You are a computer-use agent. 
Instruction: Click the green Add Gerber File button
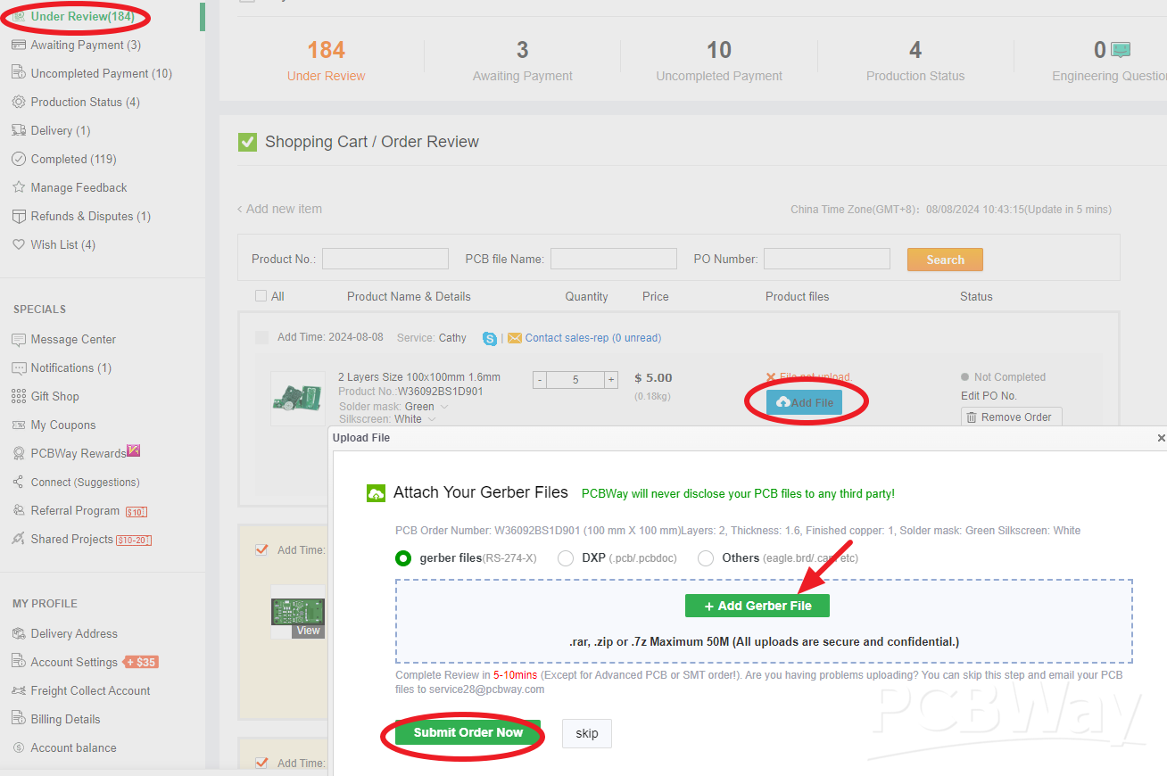(x=757, y=606)
